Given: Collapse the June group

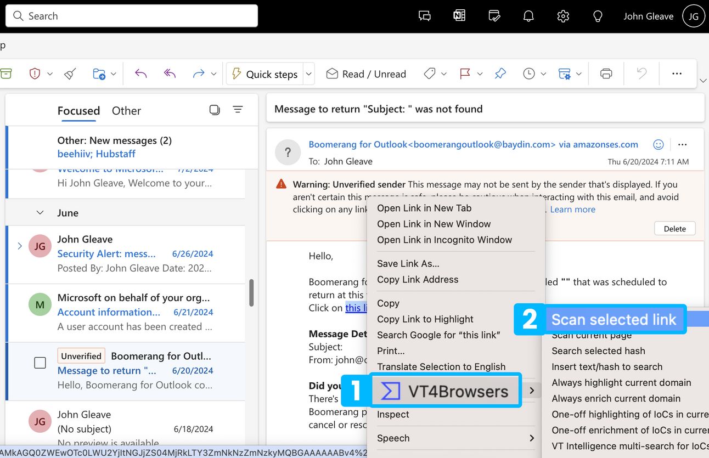Looking at the screenshot, I should pyautogui.click(x=40, y=213).
